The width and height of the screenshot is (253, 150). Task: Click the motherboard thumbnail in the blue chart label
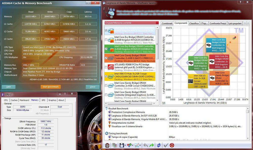tap(209, 45)
